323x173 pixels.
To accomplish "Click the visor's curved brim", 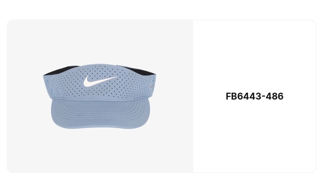I will [x=101, y=114].
